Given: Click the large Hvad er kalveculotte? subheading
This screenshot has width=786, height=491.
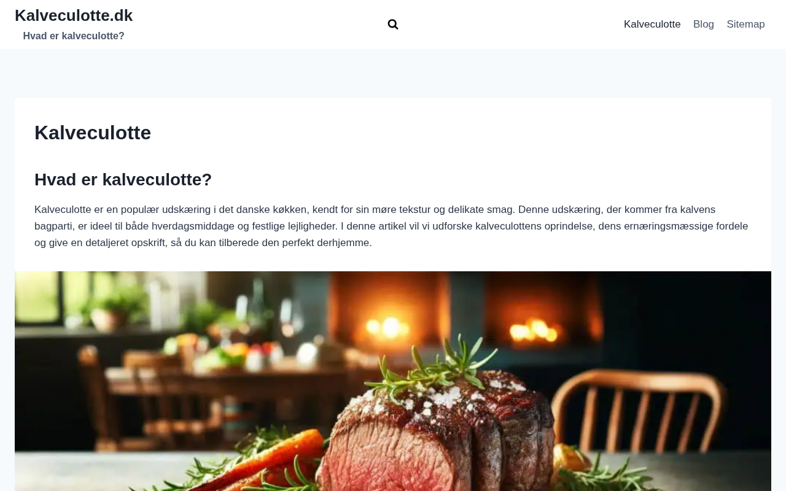Looking at the screenshot, I should (123, 180).
